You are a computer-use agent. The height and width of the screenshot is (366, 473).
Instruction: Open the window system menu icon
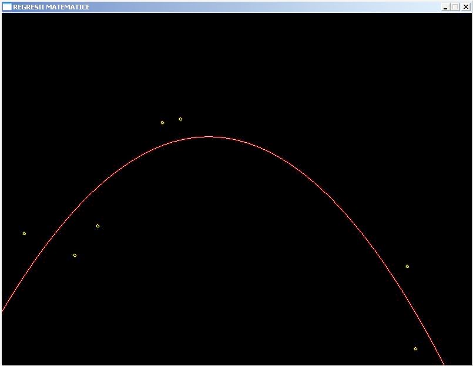7,7
